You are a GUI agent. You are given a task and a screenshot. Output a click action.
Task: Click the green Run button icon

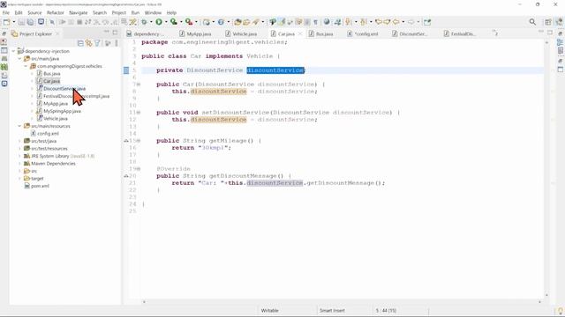click(x=159, y=22)
